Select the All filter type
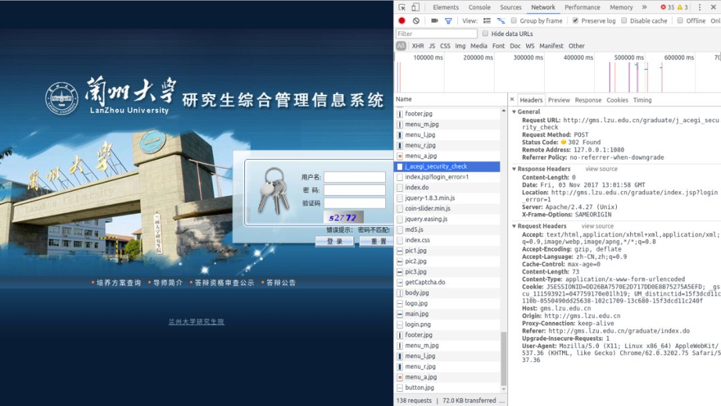The width and height of the screenshot is (721, 406). point(401,46)
